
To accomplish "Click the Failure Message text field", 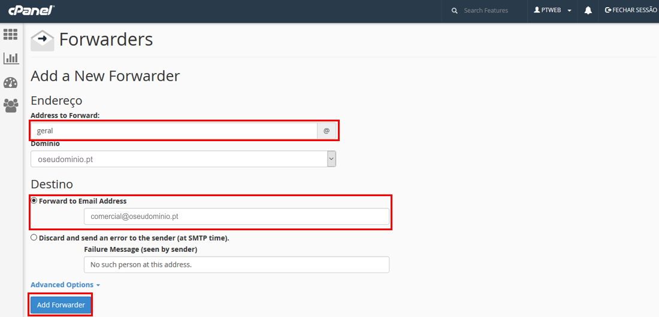I will (236, 264).
